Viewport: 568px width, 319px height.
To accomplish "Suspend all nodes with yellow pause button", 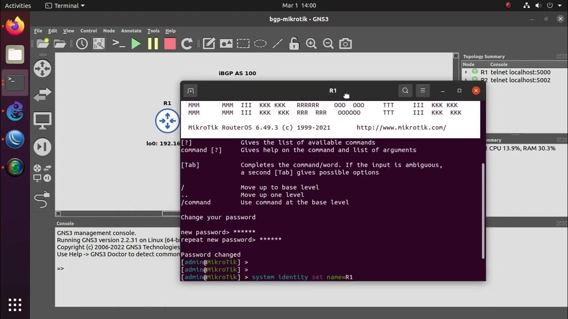I will [x=153, y=43].
